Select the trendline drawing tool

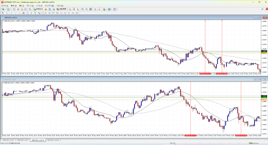20,13
